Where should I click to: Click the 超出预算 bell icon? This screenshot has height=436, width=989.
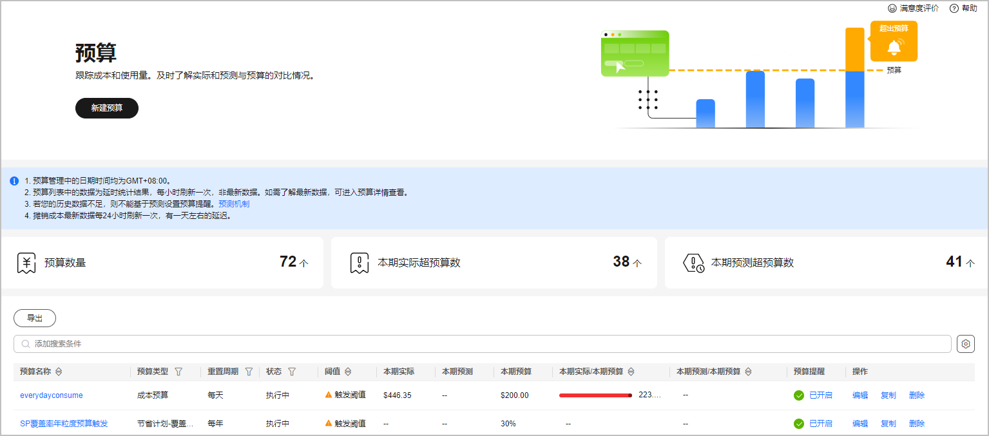[894, 47]
